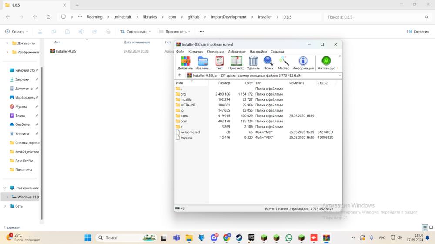The image size is (435, 244).
Task: Open the three-dot more options in Explorer toolbar
Action: coord(202,32)
